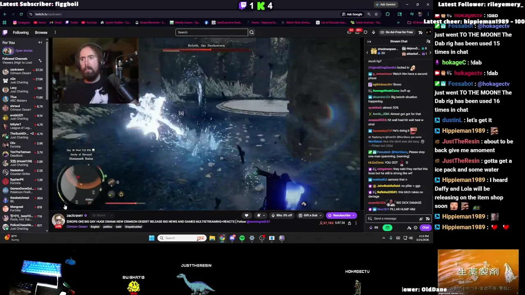Open Crimson Desert category link

(77, 227)
